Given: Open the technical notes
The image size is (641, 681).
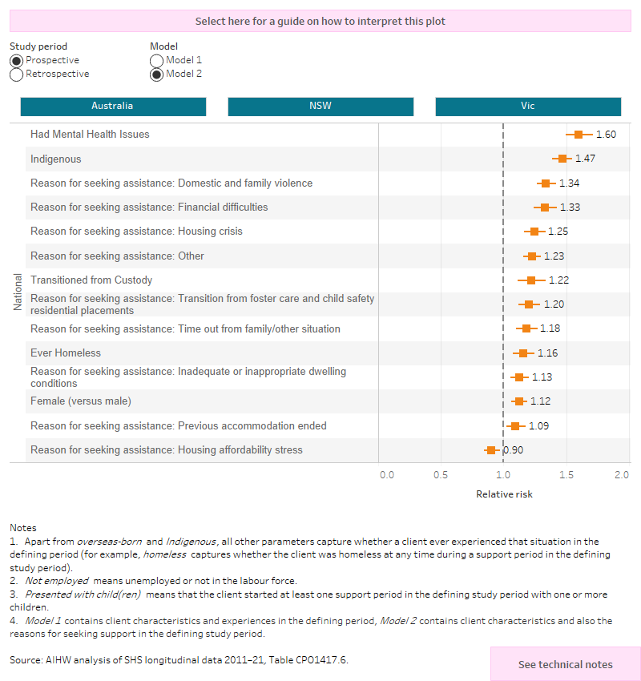Looking at the screenshot, I should pyautogui.click(x=565, y=664).
